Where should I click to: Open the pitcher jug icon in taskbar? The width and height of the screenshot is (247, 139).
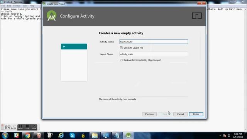click(50, 136)
